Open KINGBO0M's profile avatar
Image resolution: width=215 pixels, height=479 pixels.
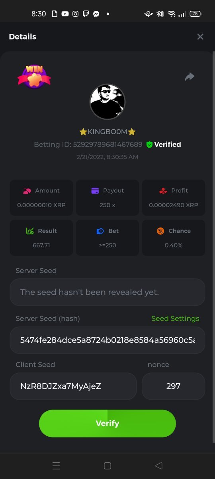(x=107, y=102)
